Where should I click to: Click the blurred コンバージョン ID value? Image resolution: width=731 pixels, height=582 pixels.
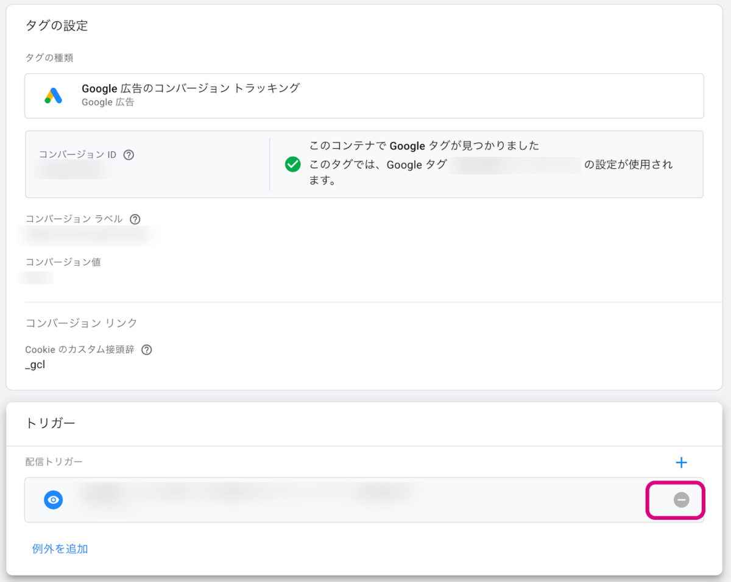tap(72, 171)
